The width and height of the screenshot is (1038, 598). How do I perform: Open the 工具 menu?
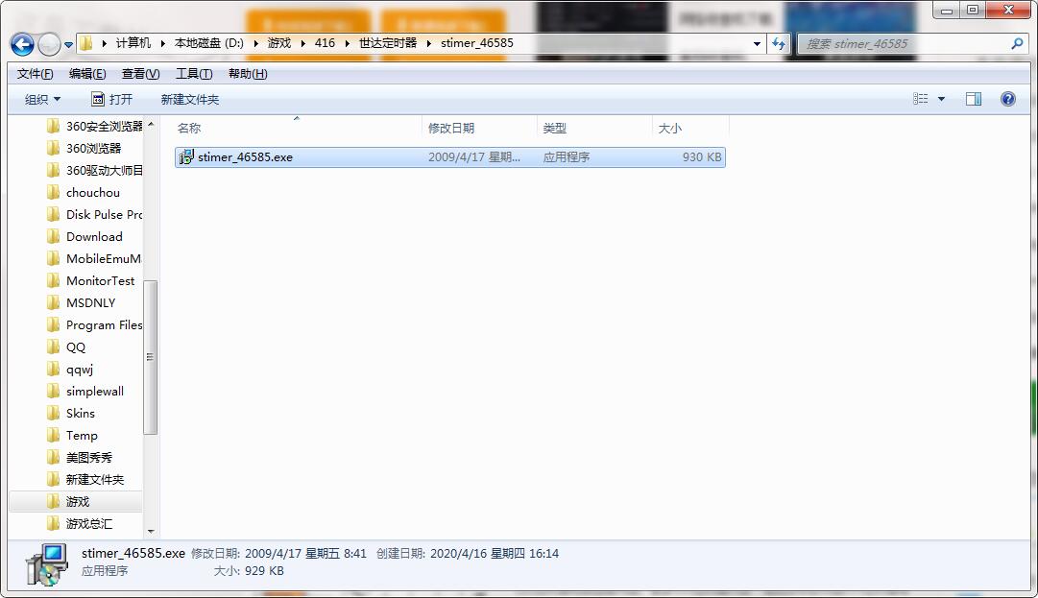191,73
